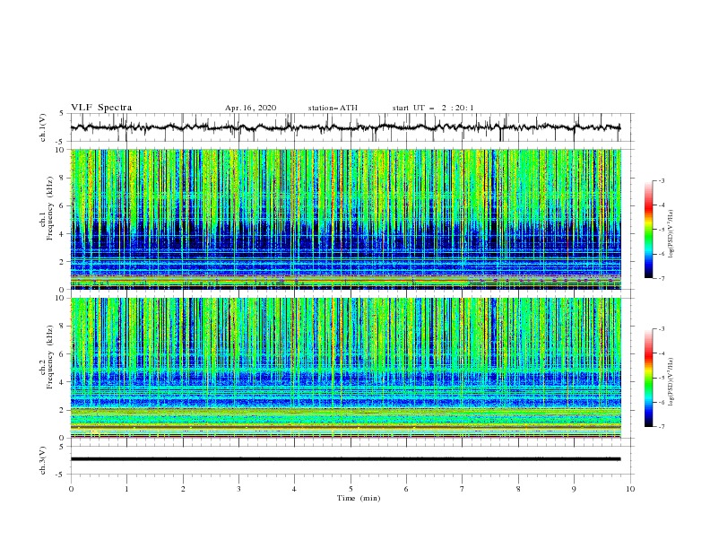Click the time axis tick label "4"
710x549 pixels.
pyautogui.click(x=294, y=489)
